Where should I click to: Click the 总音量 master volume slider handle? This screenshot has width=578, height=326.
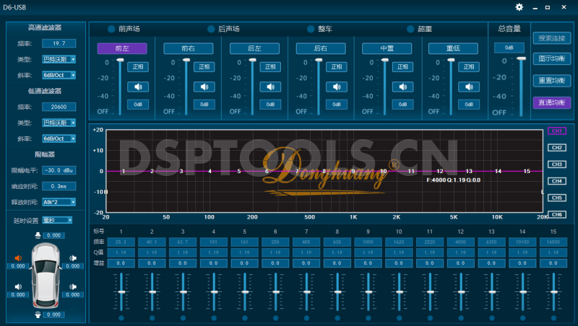(520, 60)
